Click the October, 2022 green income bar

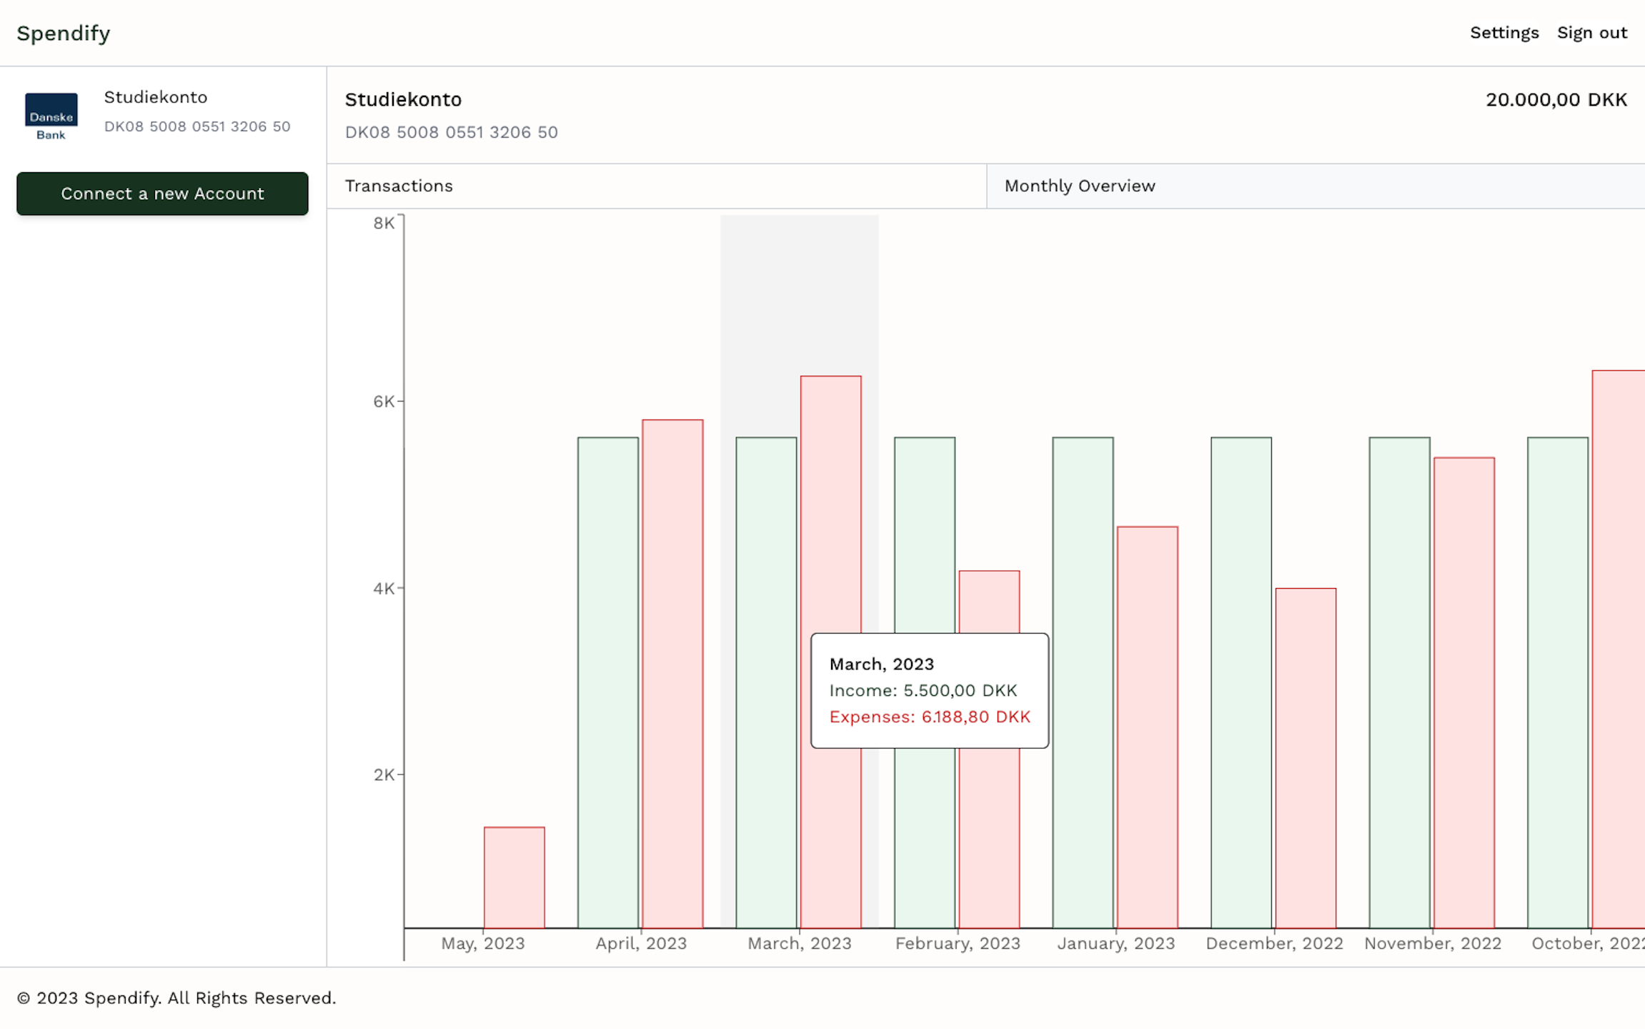point(1558,682)
